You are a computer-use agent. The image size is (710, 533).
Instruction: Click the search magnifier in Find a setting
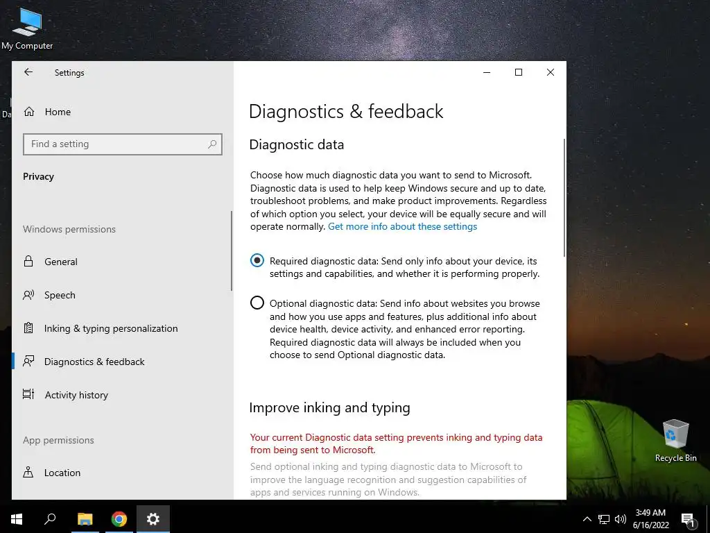212,144
